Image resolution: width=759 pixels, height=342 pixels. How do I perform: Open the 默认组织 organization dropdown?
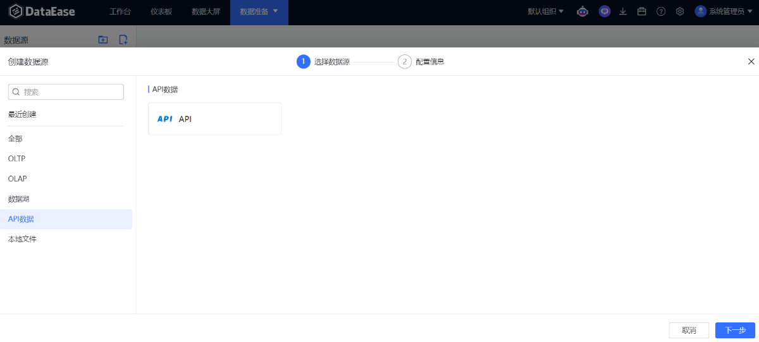point(546,11)
